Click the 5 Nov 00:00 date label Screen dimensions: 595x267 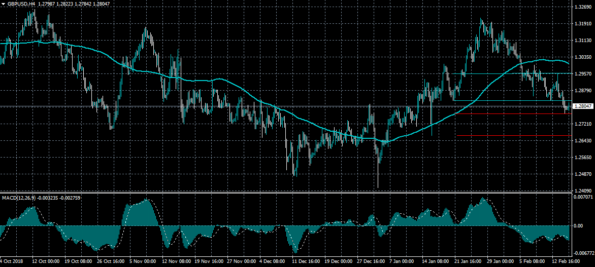click(143, 262)
